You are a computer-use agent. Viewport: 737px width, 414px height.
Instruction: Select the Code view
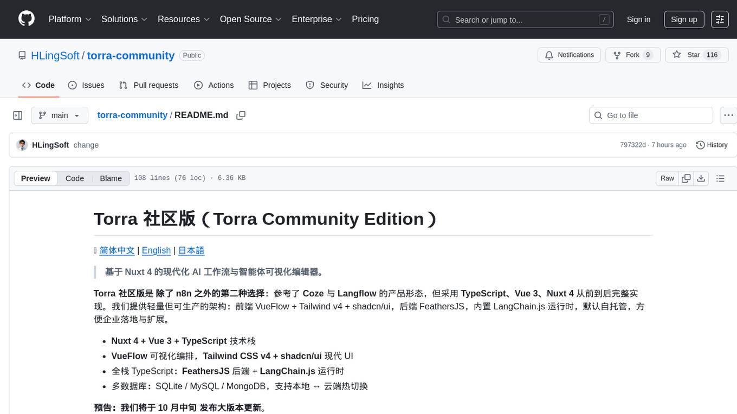tap(75, 178)
